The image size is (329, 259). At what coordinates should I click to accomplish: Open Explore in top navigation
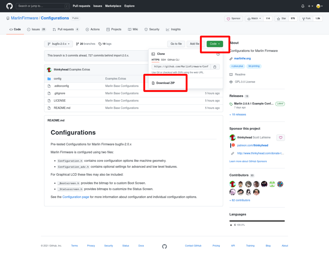[129, 6]
